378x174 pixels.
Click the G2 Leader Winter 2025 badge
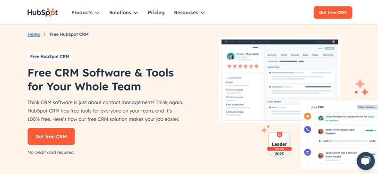click(279, 146)
